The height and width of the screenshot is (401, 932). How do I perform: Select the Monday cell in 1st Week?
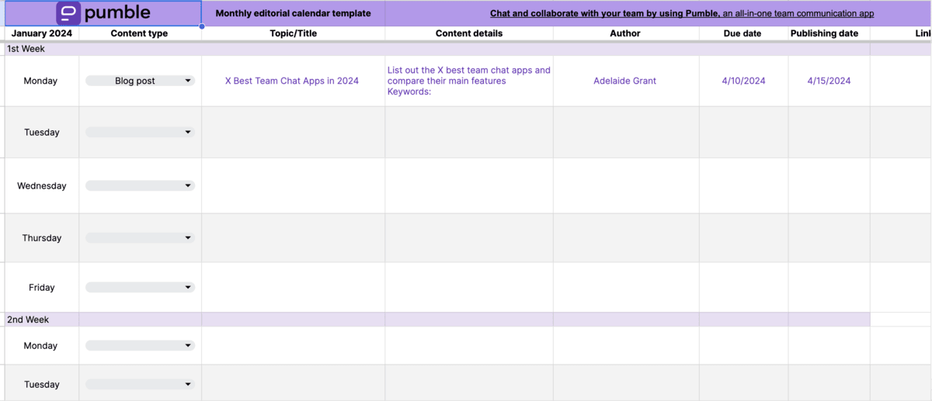[42, 81]
